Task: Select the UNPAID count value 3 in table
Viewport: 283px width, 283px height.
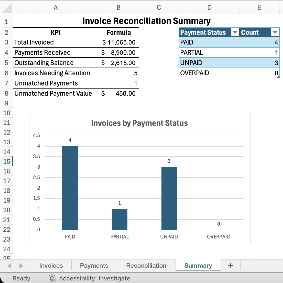Action: 260,63
